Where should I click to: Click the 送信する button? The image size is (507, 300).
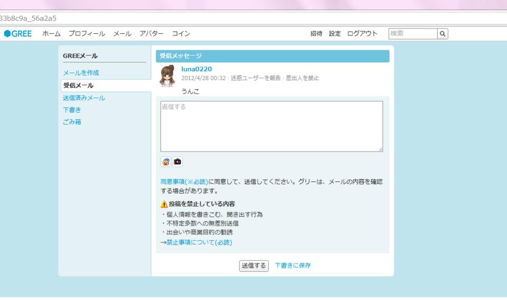(254, 266)
